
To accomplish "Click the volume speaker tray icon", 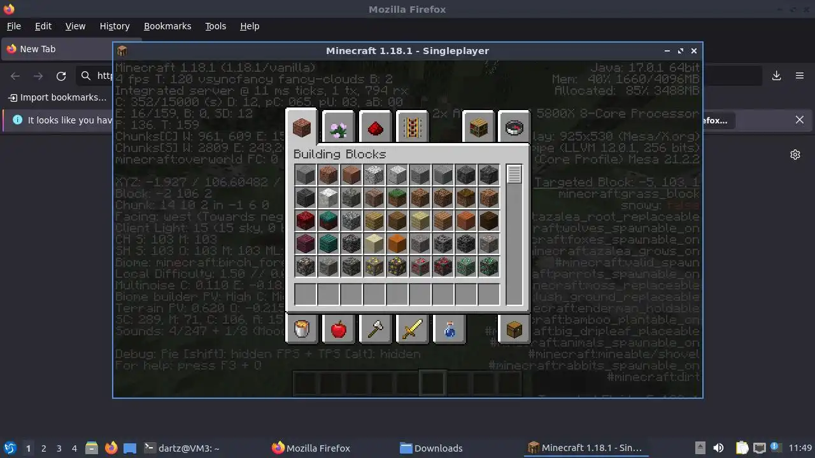I will point(718,448).
